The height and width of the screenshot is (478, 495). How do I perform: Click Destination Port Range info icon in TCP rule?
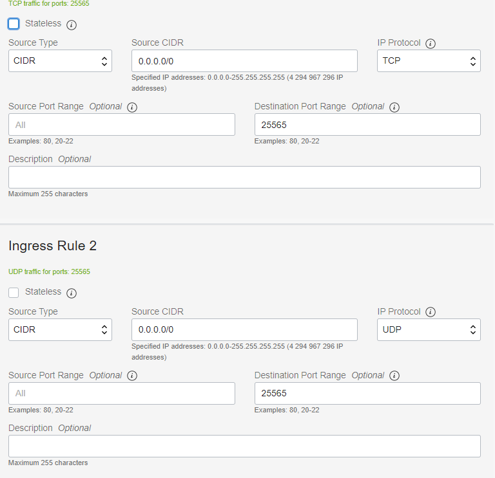394,107
